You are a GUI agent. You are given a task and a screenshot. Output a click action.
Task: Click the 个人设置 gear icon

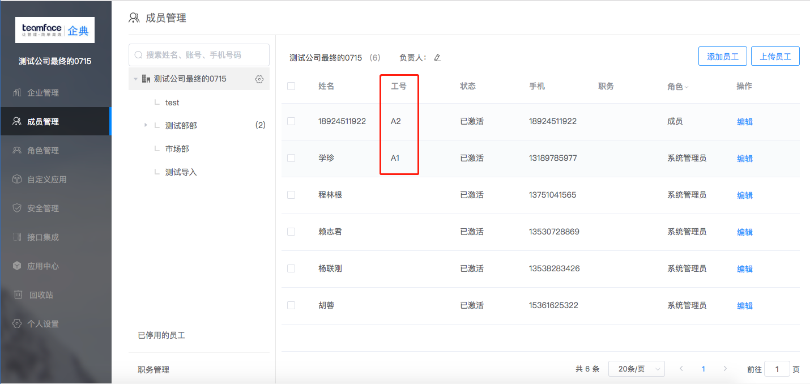tap(17, 324)
